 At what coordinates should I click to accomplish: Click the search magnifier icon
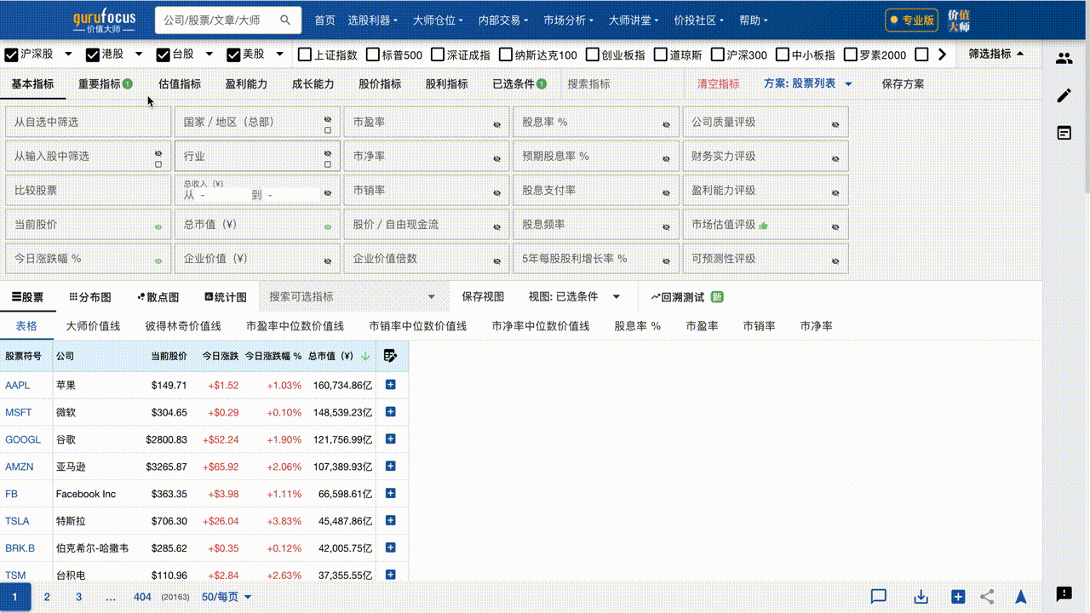284,20
